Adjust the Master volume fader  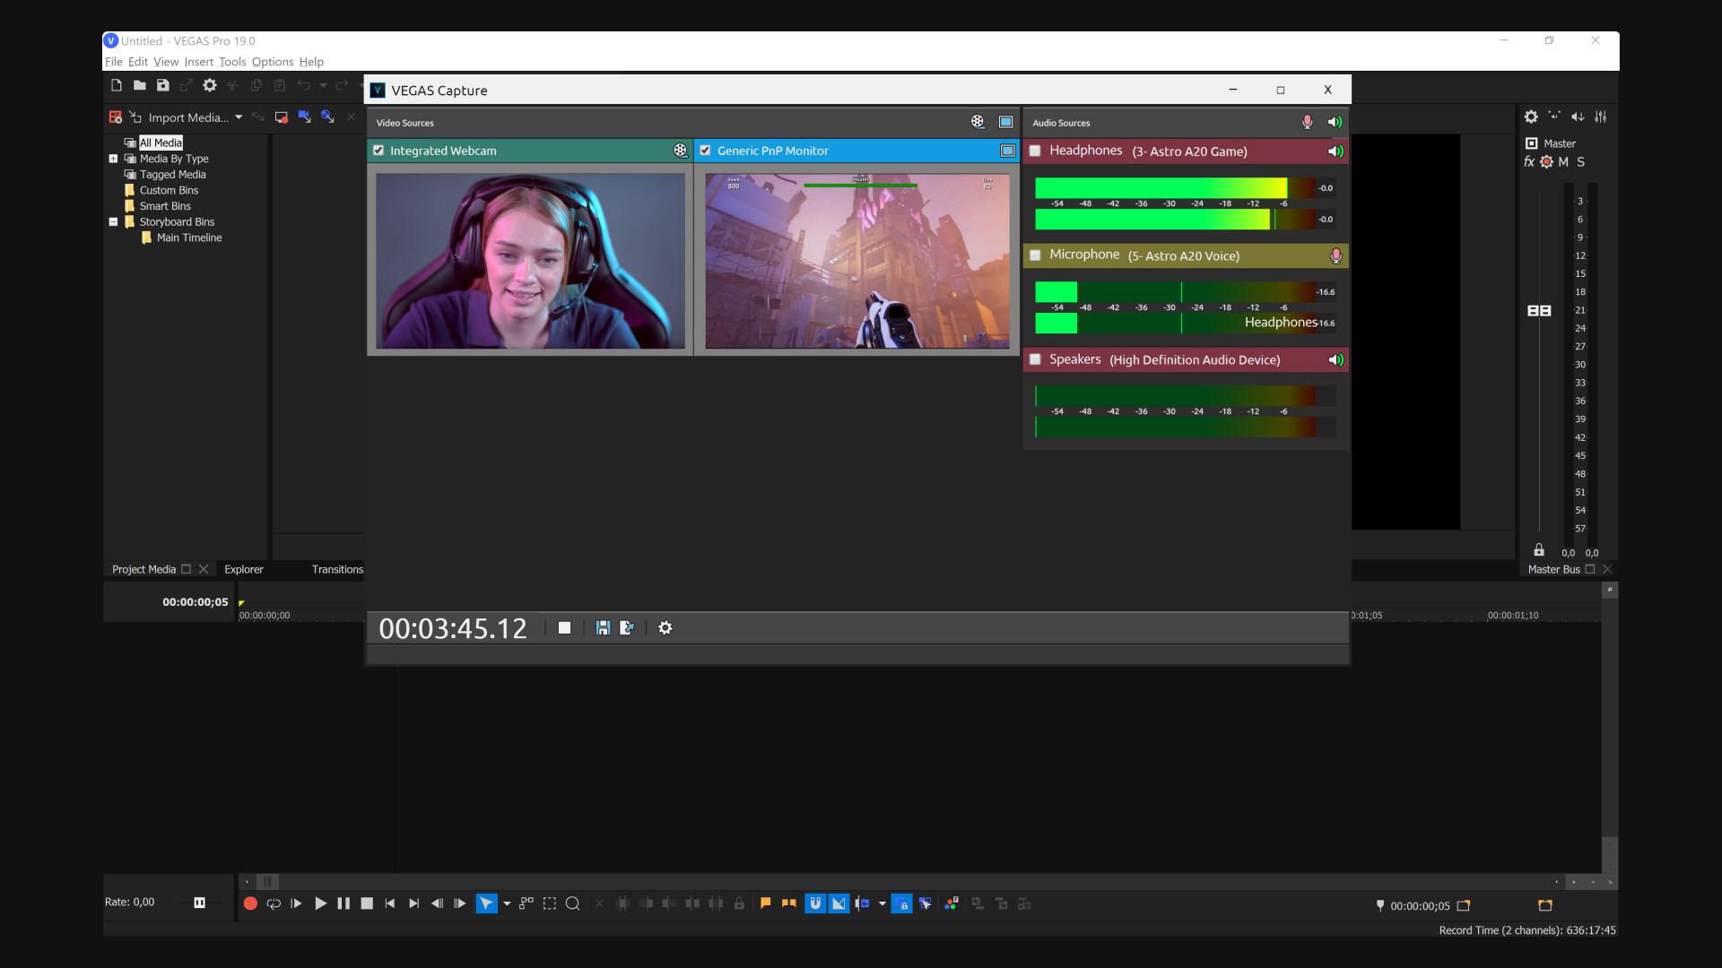1541,310
